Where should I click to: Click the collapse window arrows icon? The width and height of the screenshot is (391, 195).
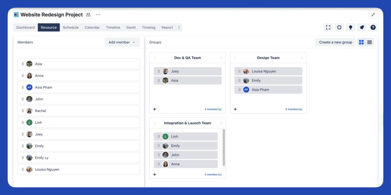(x=373, y=15)
